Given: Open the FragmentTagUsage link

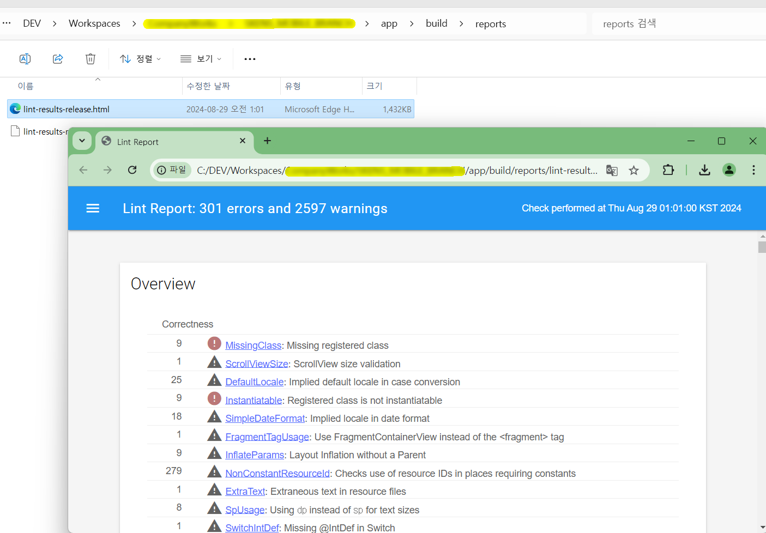Looking at the screenshot, I should [x=267, y=437].
